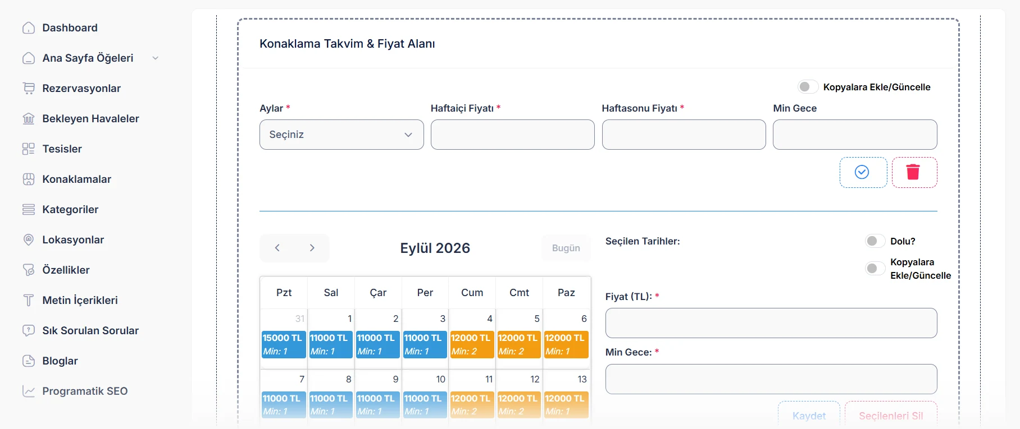Click the Bekleyen Havaleler bank icon

29,119
